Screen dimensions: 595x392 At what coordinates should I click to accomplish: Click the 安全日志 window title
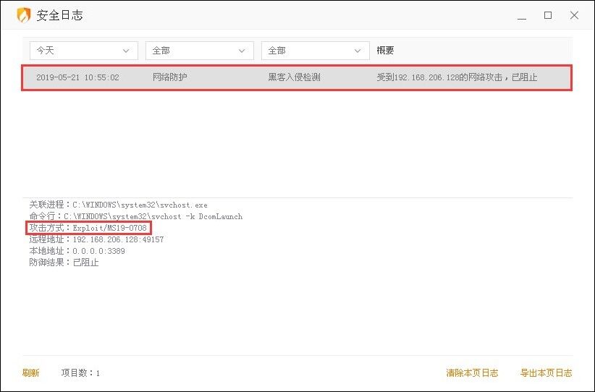point(59,15)
